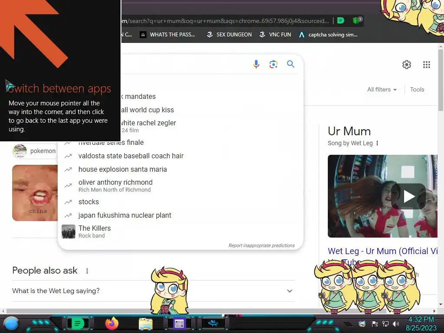Open Wet Leg - Ur Mum Official video link

pos(382,251)
